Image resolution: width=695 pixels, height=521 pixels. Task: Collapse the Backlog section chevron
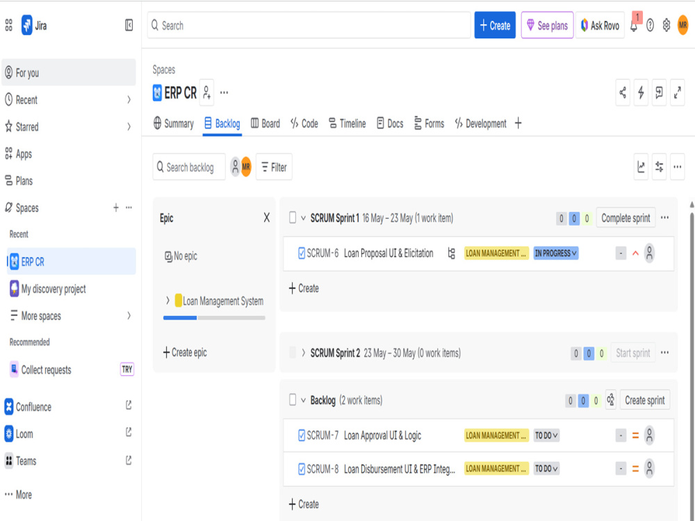click(303, 400)
